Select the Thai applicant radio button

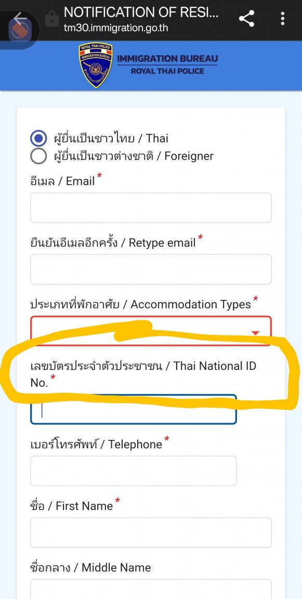pos(38,138)
